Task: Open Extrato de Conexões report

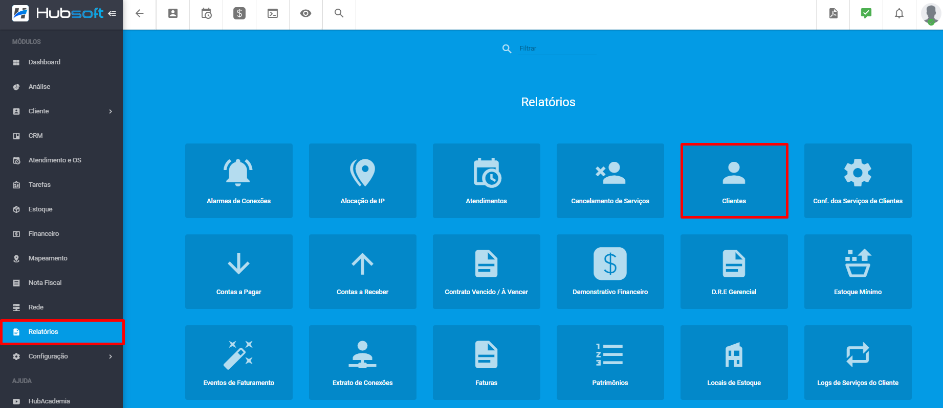Action: pos(363,363)
